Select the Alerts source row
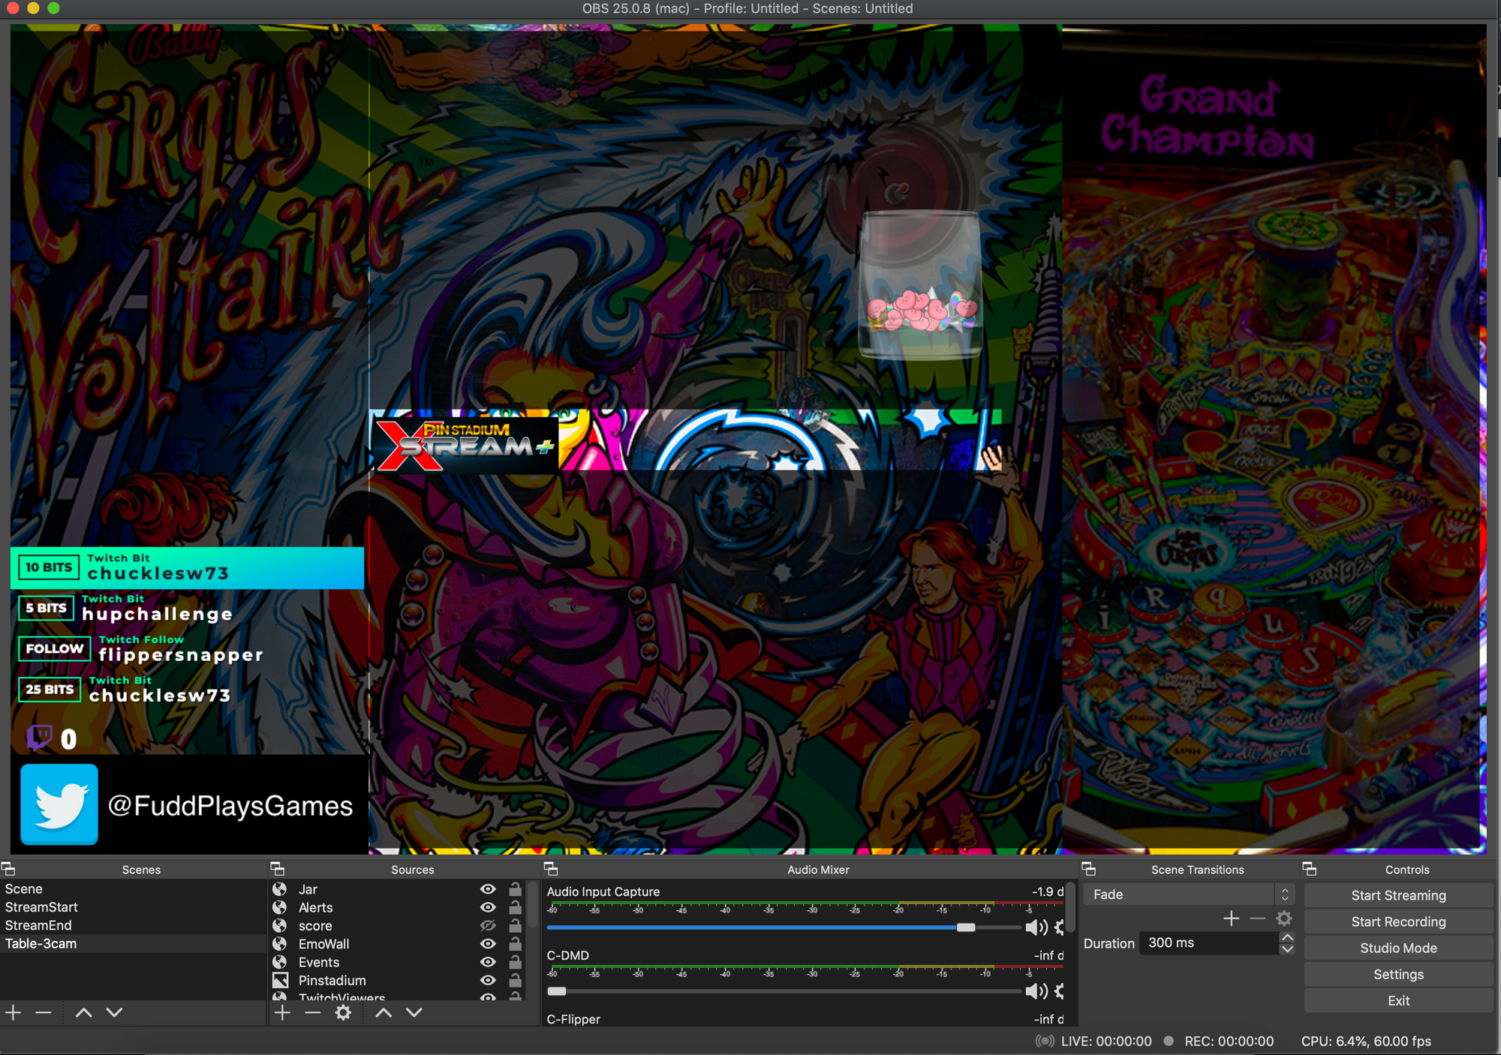Image resolution: width=1501 pixels, height=1055 pixels. (397, 907)
